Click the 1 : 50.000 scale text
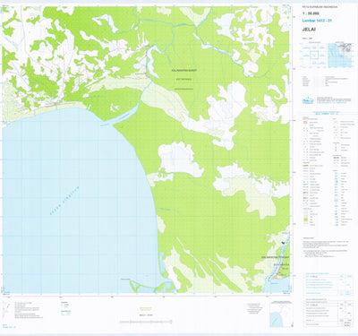Screen dimensions: 358x336 pyautogui.click(x=311, y=13)
